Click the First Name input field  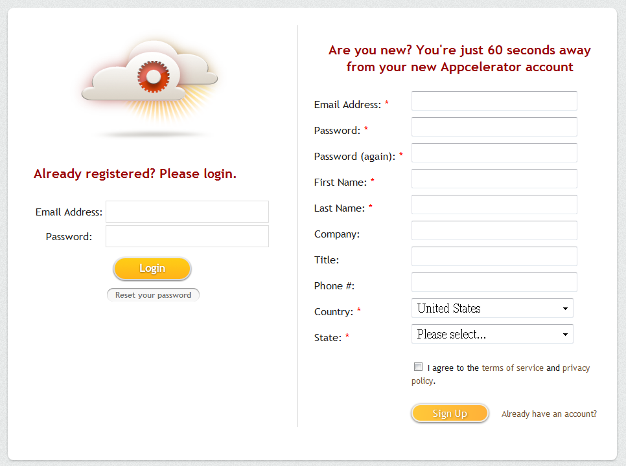click(x=494, y=179)
